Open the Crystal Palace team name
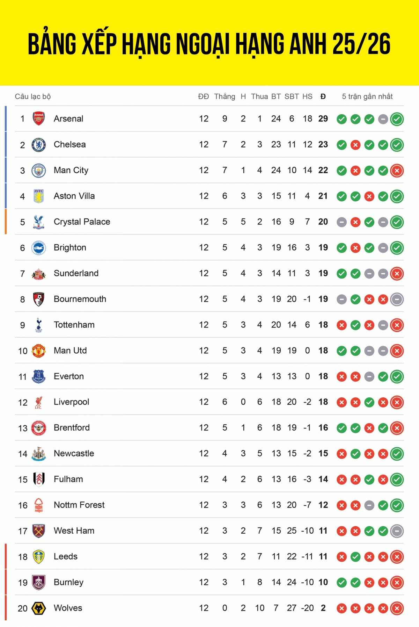Screen dimensions: 419x627 pyautogui.click(x=82, y=222)
